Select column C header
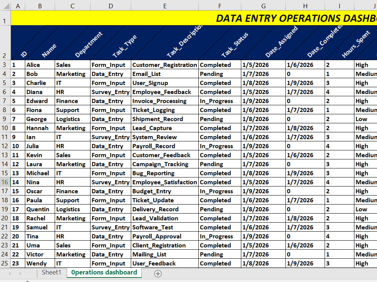 point(72,6)
